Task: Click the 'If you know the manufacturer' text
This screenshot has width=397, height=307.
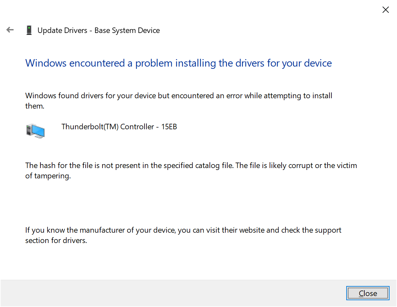Action: tap(183, 235)
